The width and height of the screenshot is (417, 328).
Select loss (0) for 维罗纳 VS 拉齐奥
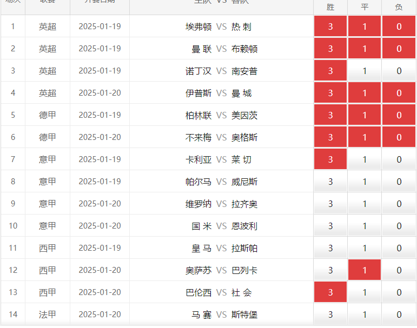399,204
